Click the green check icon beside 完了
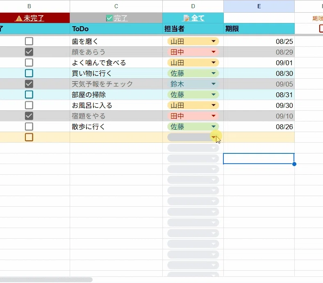This screenshot has height=283, width=323. [109, 18]
